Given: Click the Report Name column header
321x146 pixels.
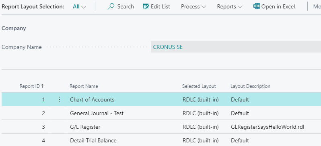Looking at the screenshot, I should (x=84, y=86).
